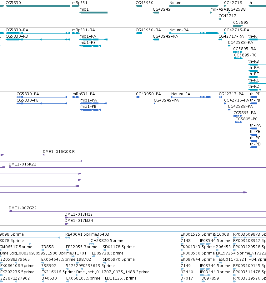Select the Notum-RA transcript label
Viewport: 266px width, 283px height.
click(x=179, y=30)
